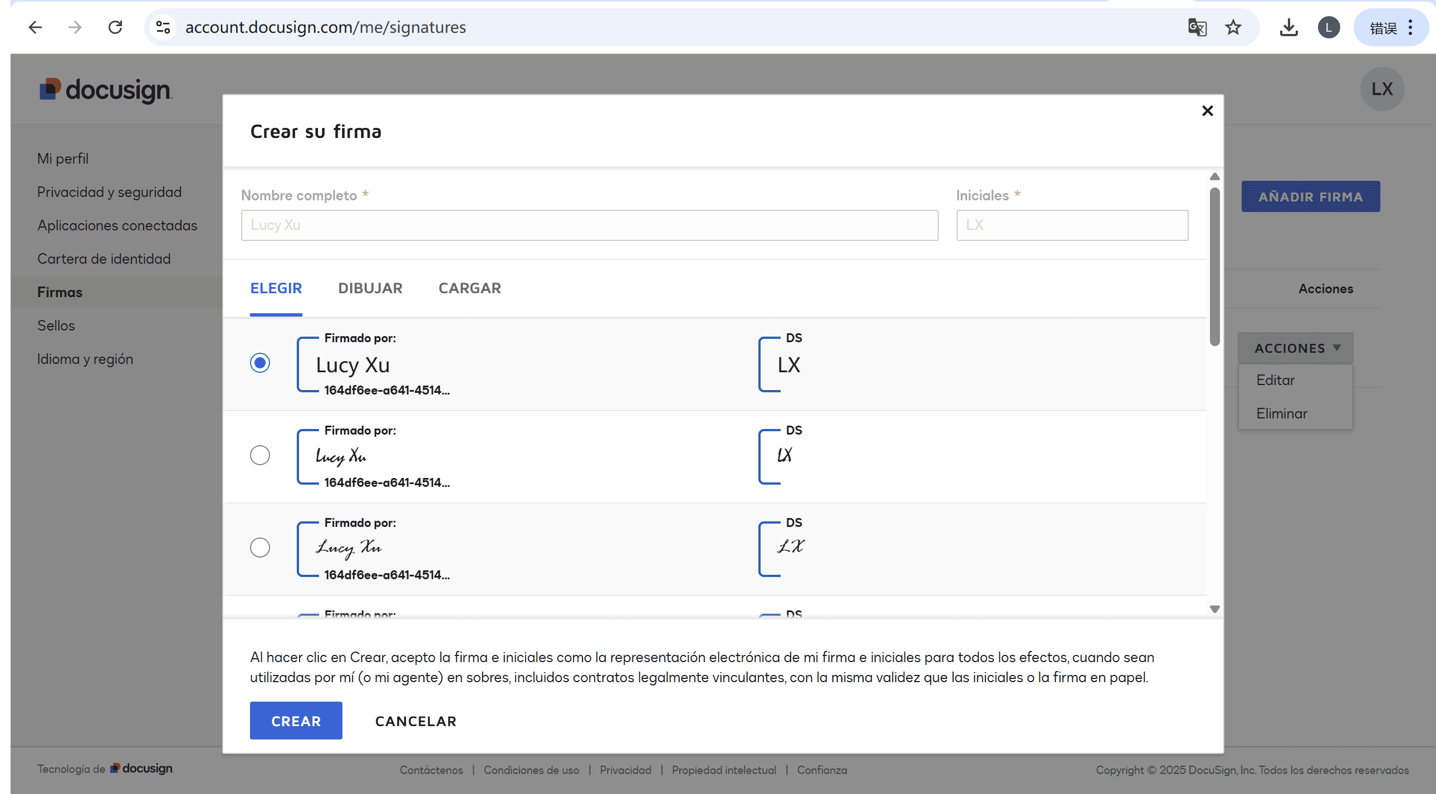Bookmark this page with the star icon

[1233, 27]
